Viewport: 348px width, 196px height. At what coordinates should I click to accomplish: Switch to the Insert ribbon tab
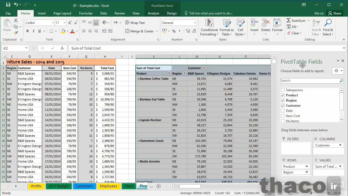42,13
